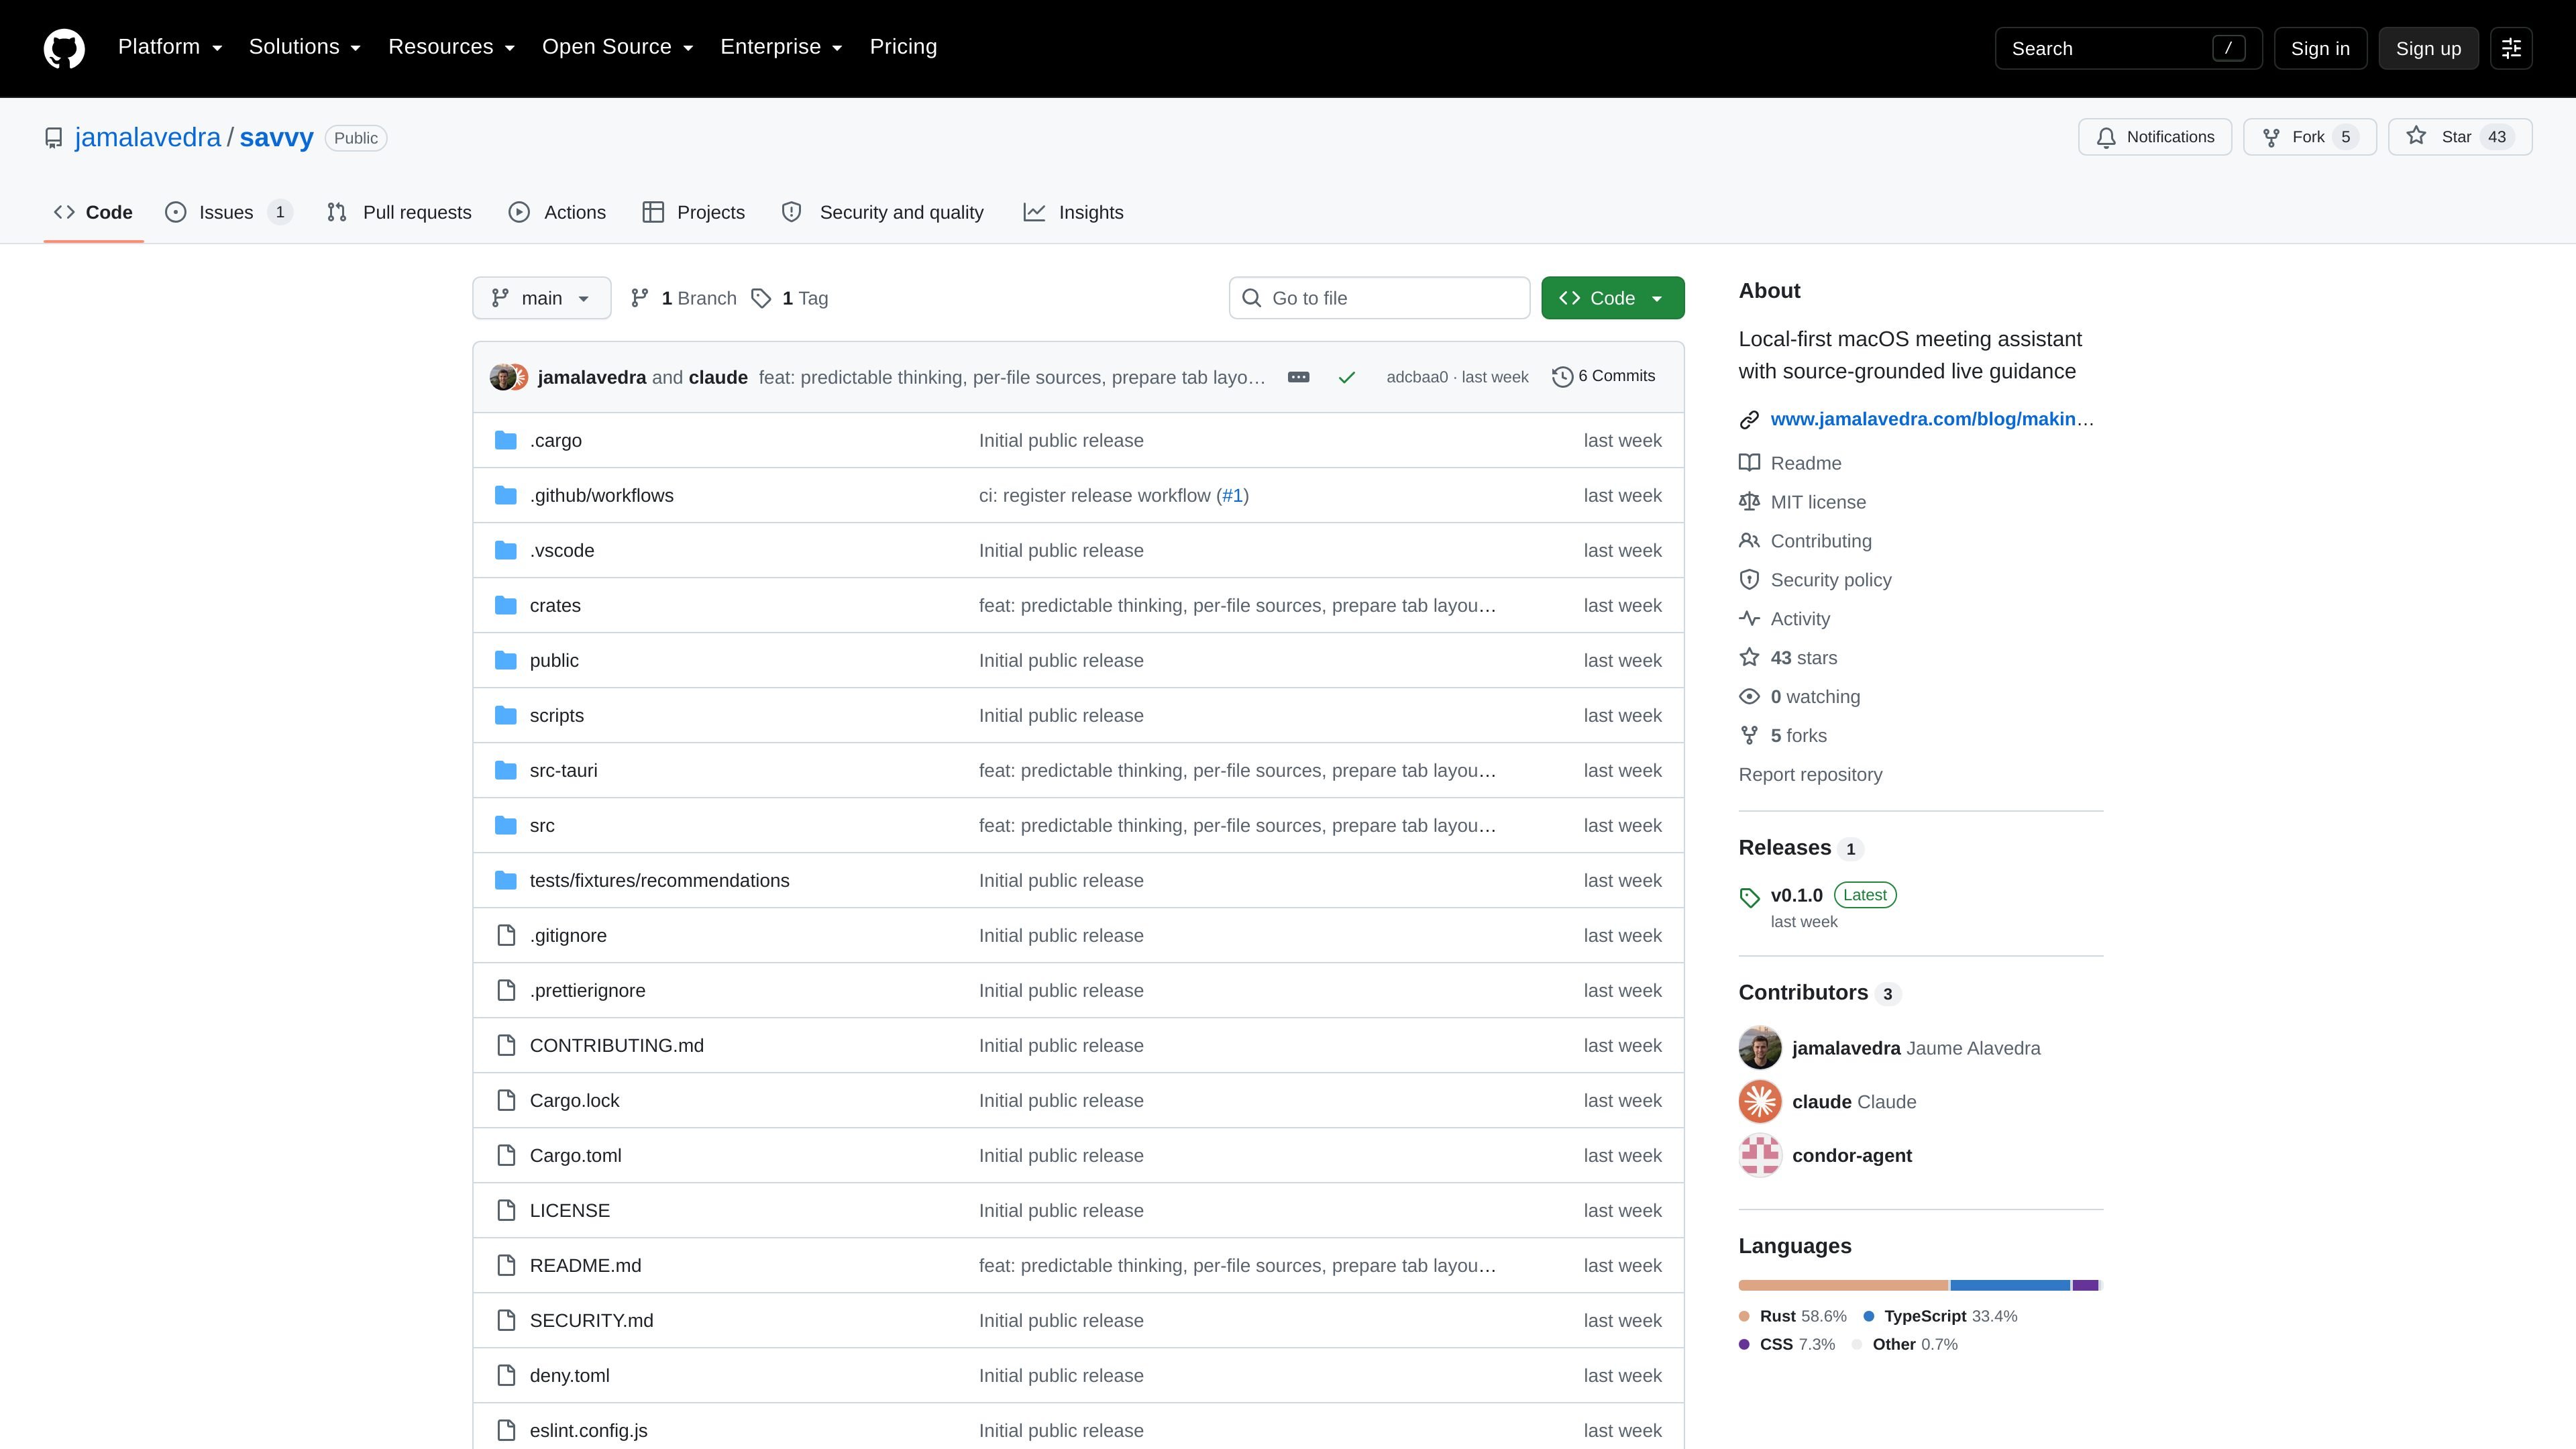Switch to the Insights tab
Screen dimensions: 2576x1449
pyautogui.click(x=1073, y=212)
